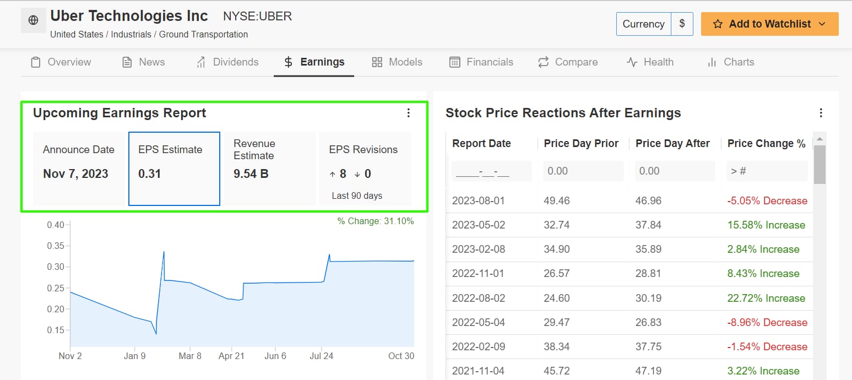
Task: Open the Upcoming Earnings Report options menu
Action: pos(408,113)
